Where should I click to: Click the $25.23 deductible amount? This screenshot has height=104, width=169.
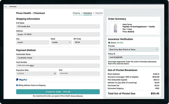point(157,80)
